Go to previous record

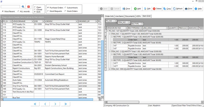point(45,104)
